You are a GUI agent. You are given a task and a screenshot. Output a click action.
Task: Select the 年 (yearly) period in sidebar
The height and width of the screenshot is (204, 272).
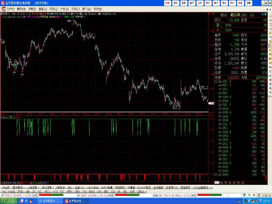[270, 93]
